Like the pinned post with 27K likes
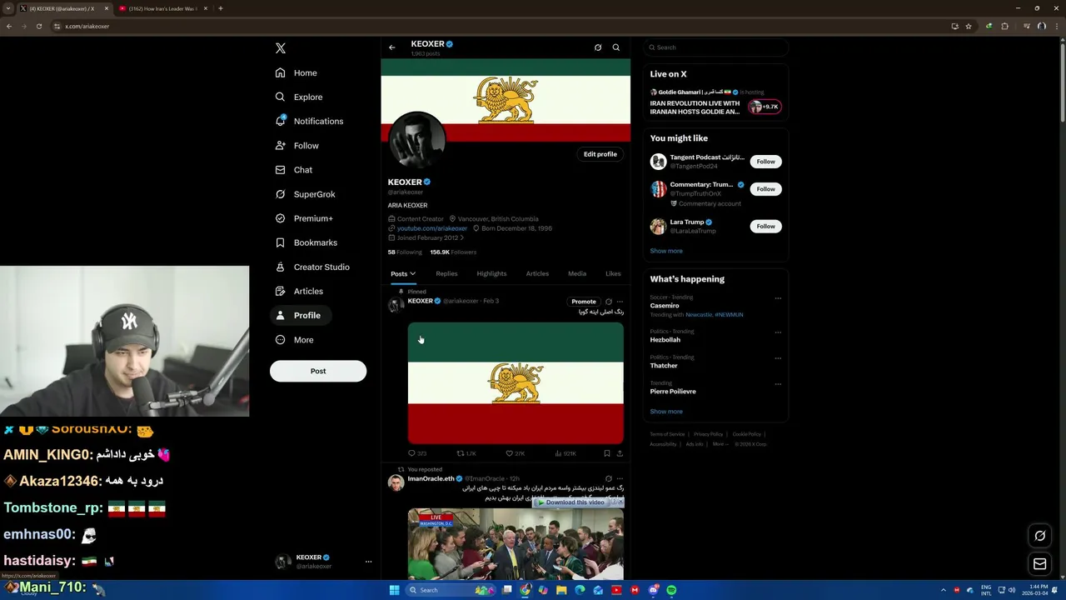Image resolution: width=1066 pixels, height=600 pixels. pos(516,453)
